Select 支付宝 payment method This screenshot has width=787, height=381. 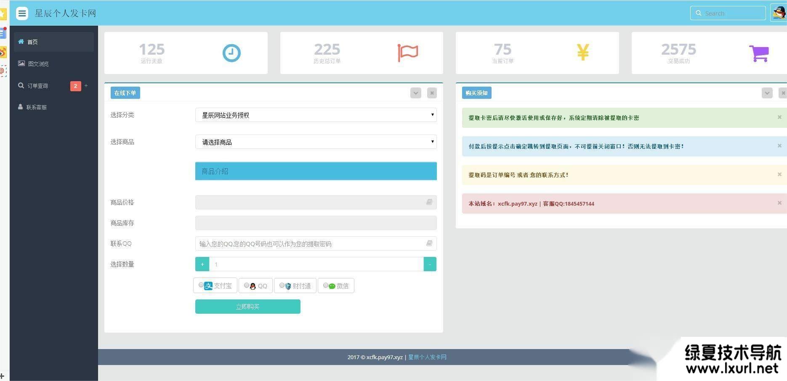pyautogui.click(x=215, y=286)
